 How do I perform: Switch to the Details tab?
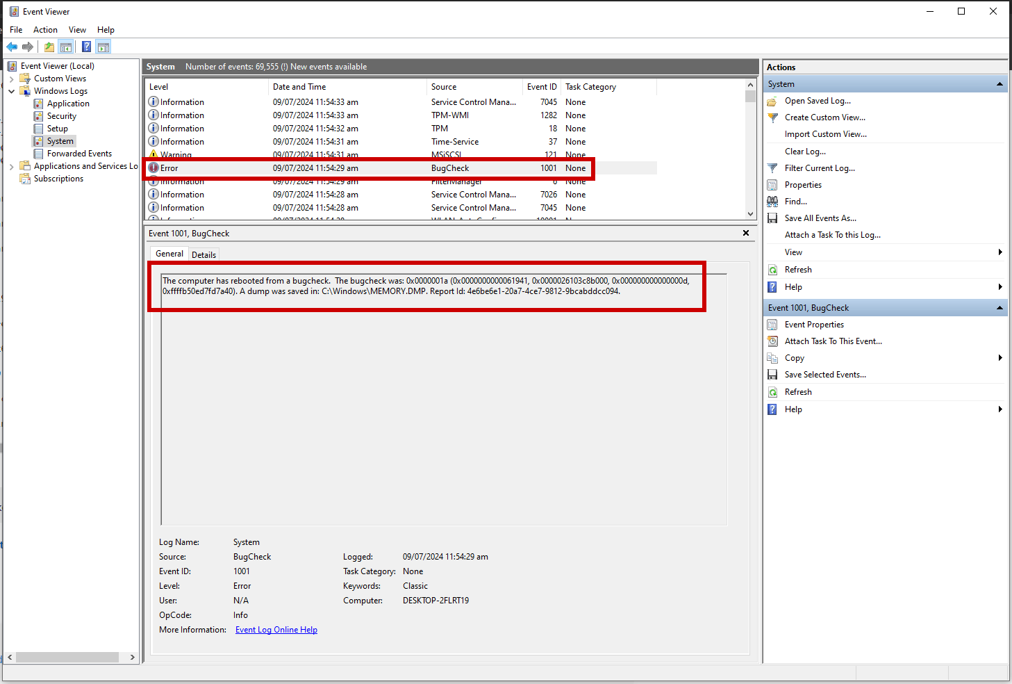pyautogui.click(x=204, y=254)
